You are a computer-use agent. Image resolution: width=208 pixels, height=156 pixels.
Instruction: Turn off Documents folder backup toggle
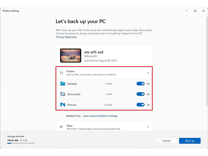(140, 94)
